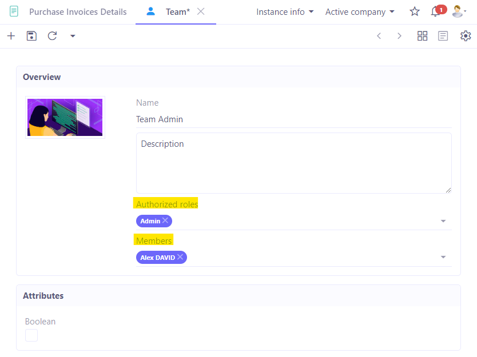This screenshot has height=357, width=477.
Task: Open the view settings gear
Action: (465, 35)
